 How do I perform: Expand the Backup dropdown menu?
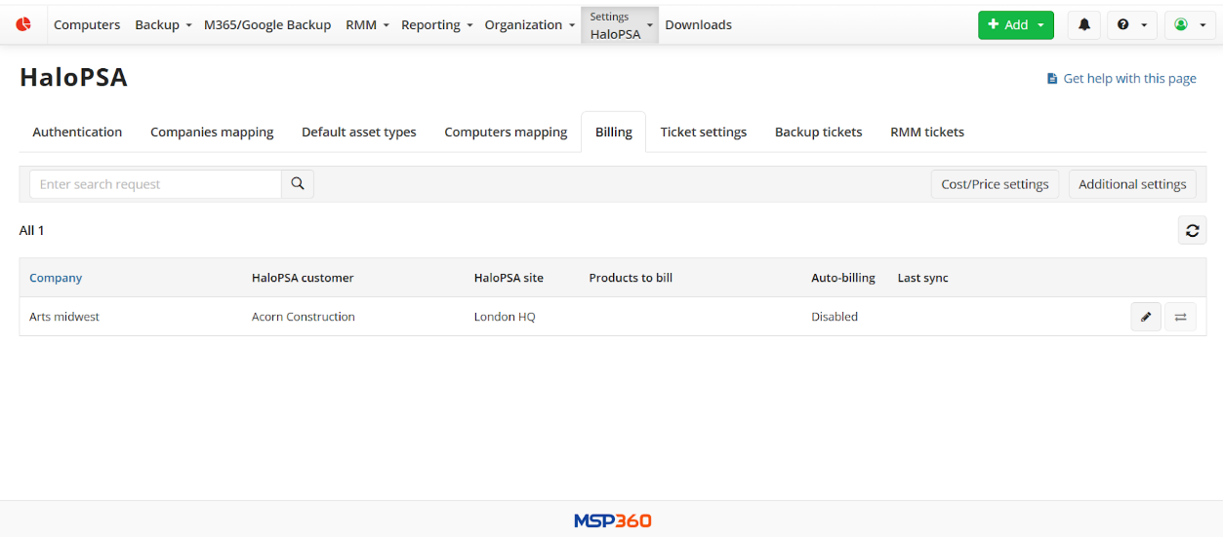163,25
